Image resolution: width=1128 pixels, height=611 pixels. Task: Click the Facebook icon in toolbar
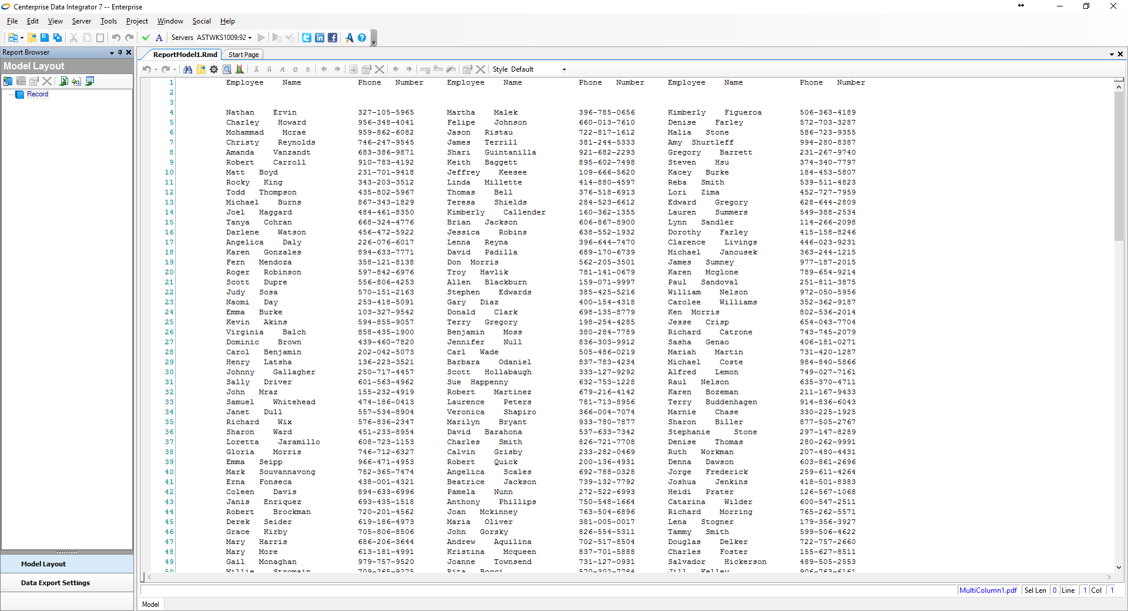click(333, 38)
